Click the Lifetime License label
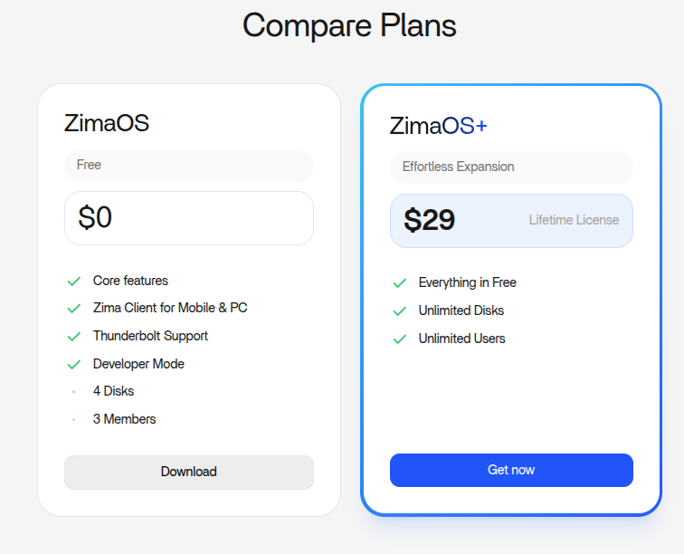Screen dimensions: 684x554 tap(574, 220)
